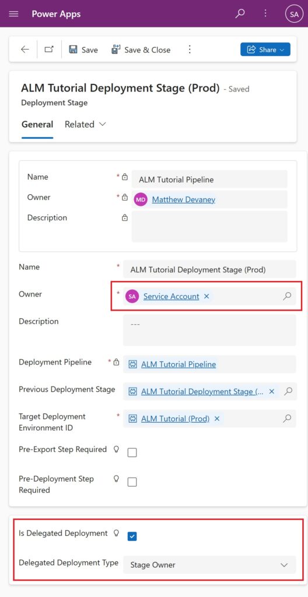Click the Description text field
This screenshot has width=308, height=597.
click(209, 330)
